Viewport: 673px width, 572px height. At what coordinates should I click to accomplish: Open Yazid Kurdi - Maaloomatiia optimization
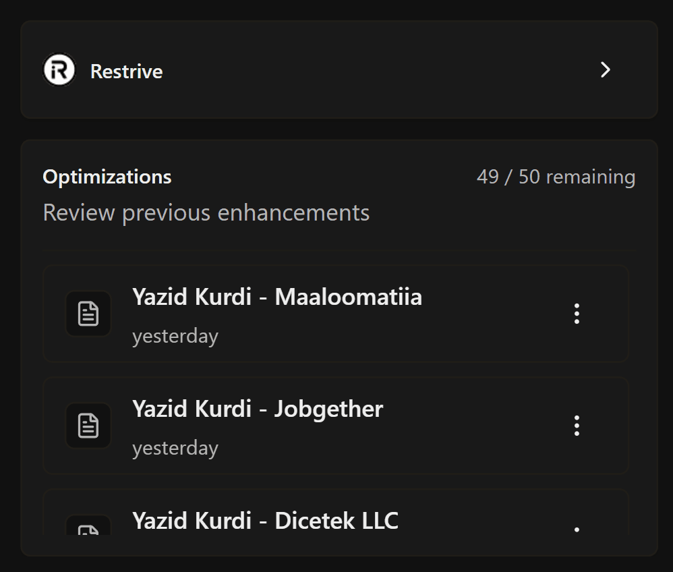point(276,297)
